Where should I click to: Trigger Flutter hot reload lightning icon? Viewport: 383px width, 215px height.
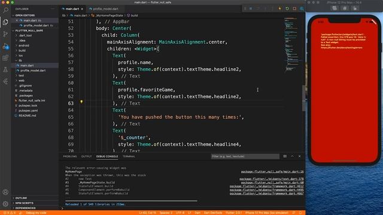coord(280,9)
